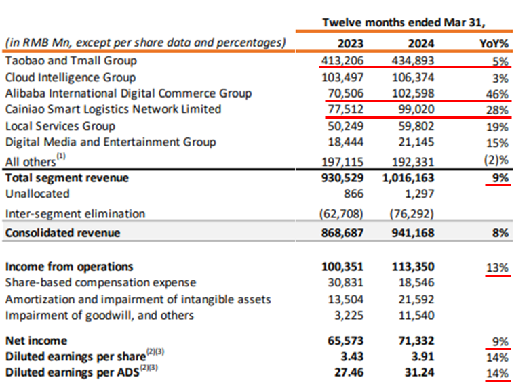531x386 pixels.
Task: Click the net income value 71,332
Action: (x=416, y=341)
